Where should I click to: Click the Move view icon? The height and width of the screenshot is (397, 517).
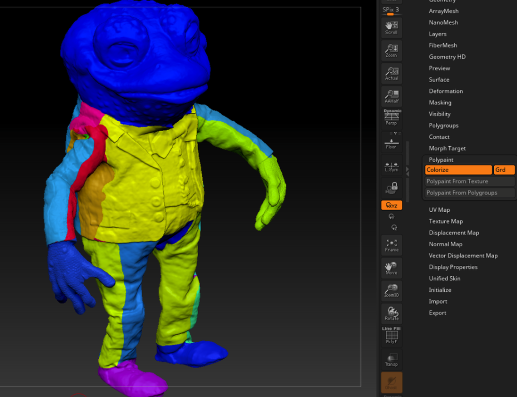[391, 268]
